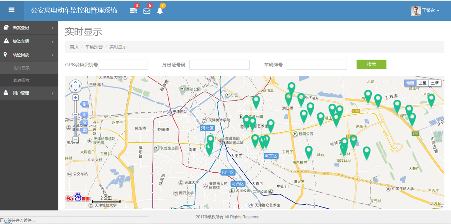Image resolution: width=451 pixels, height=224 pixels.
Task: Select the 地图 standard map view
Action: tap(410, 83)
